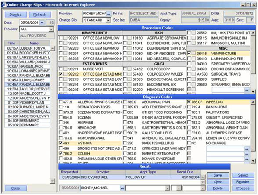This screenshot has height=195, width=258.
Task: Click the Dismiss button
Action: (16, 14)
